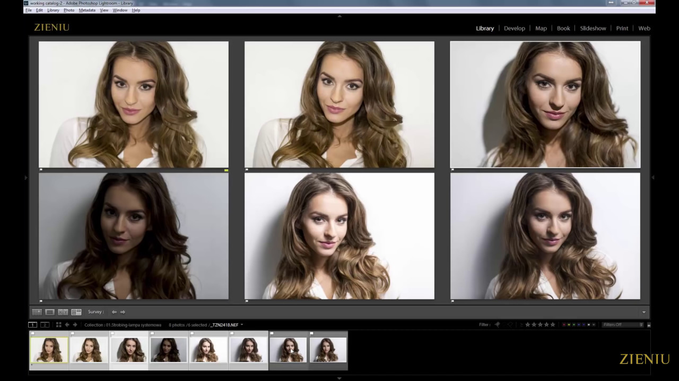The width and height of the screenshot is (679, 381).
Task: Set filter rating to five stars
Action: pos(553,324)
